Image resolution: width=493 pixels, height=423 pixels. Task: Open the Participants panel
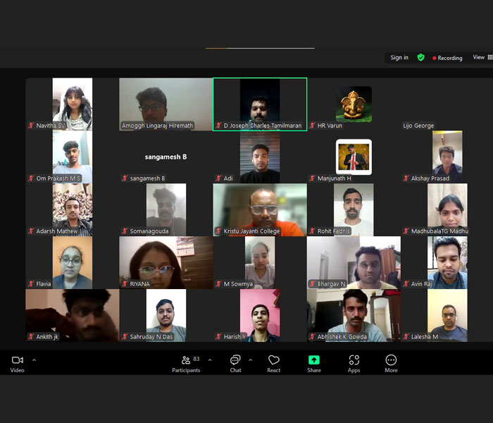point(186,360)
